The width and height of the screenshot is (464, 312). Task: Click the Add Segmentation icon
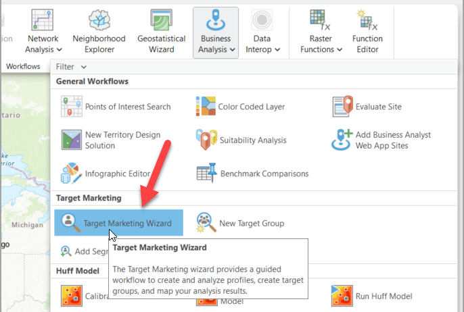[x=66, y=251]
